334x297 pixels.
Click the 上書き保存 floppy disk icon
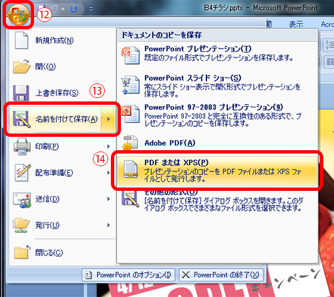[x=21, y=93]
